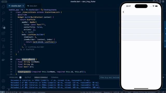166x93 pixels.
Task: Click the '@override' annotation
Action: point(22,15)
